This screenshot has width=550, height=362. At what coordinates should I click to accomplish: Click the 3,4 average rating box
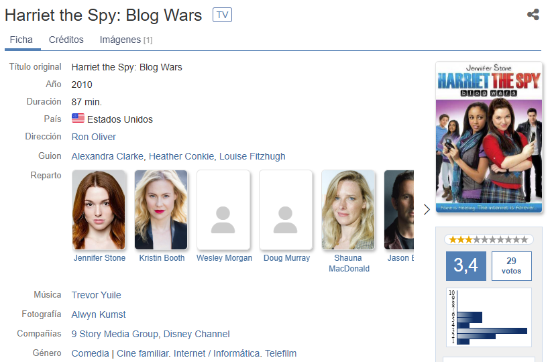465,265
